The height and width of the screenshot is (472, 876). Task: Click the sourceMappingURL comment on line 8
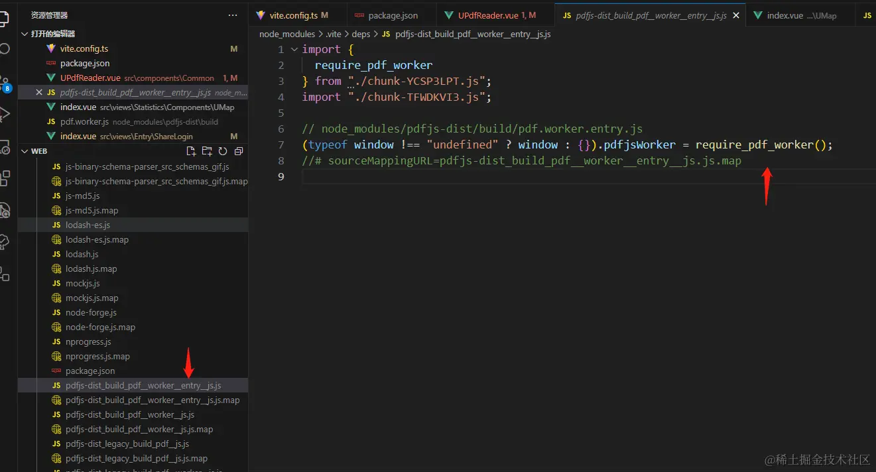point(522,161)
